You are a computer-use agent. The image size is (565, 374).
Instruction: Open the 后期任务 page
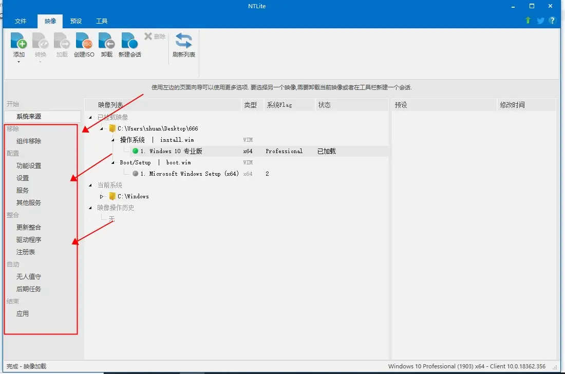tap(29, 289)
